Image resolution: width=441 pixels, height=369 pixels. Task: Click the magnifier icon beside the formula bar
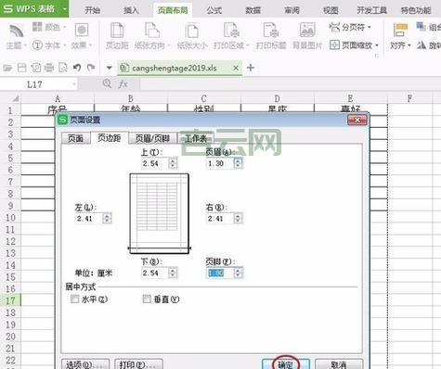[107, 83]
